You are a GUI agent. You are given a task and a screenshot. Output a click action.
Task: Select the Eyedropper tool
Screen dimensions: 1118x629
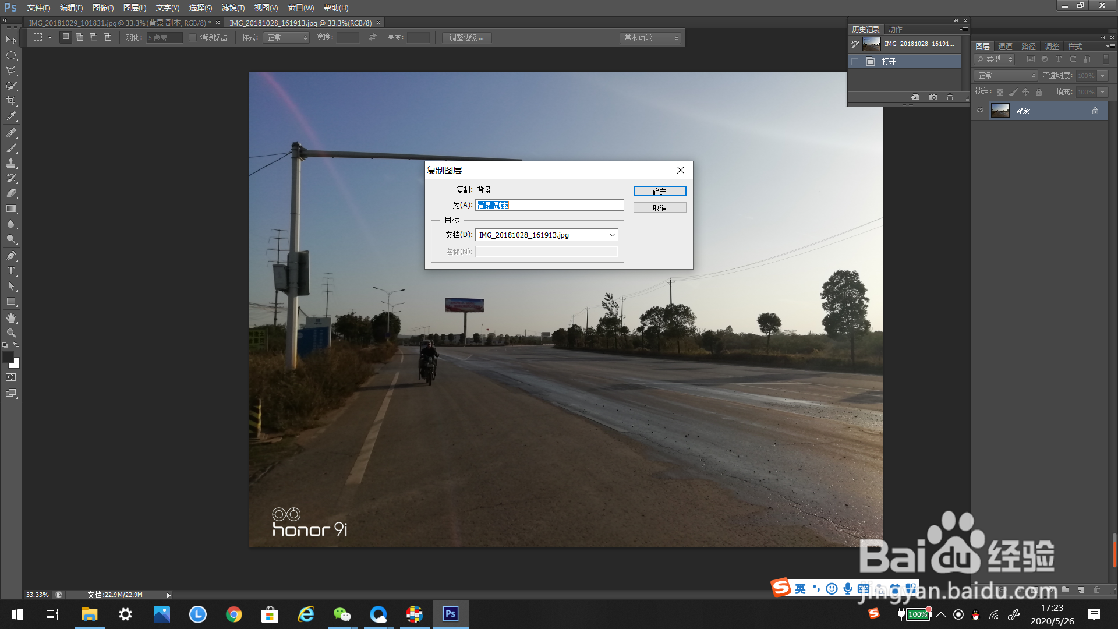[x=11, y=116]
